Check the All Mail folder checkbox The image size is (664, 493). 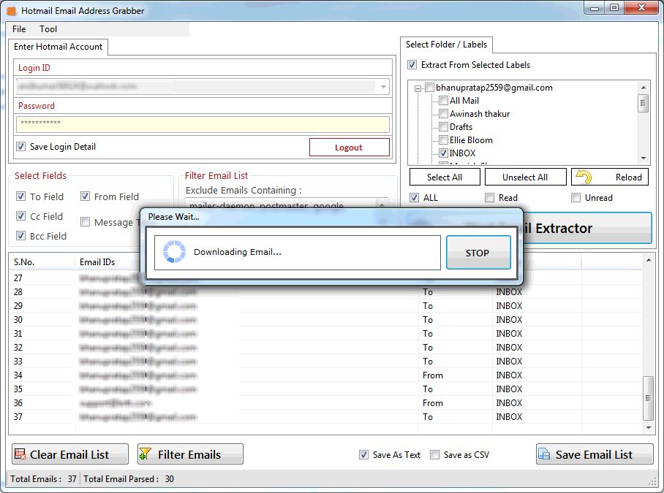click(x=443, y=101)
